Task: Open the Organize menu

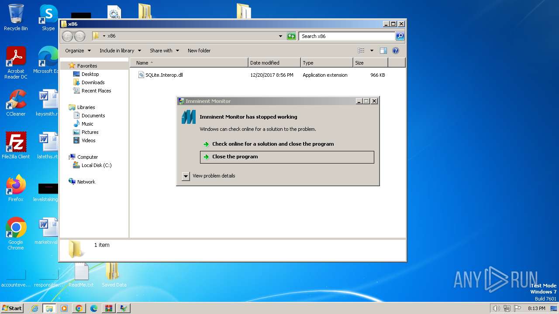Action: tap(78, 51)
